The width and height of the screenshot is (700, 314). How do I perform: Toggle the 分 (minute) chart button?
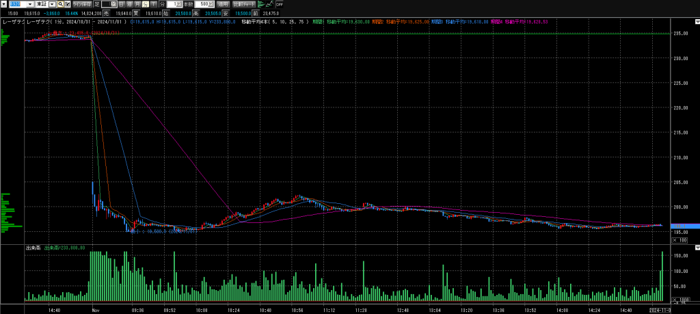pos(145,4)
